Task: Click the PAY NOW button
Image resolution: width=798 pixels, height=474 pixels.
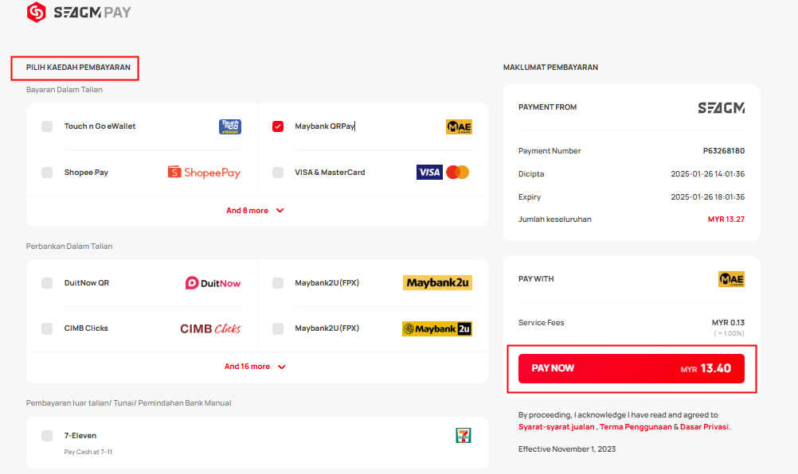Action: (631, 368)
